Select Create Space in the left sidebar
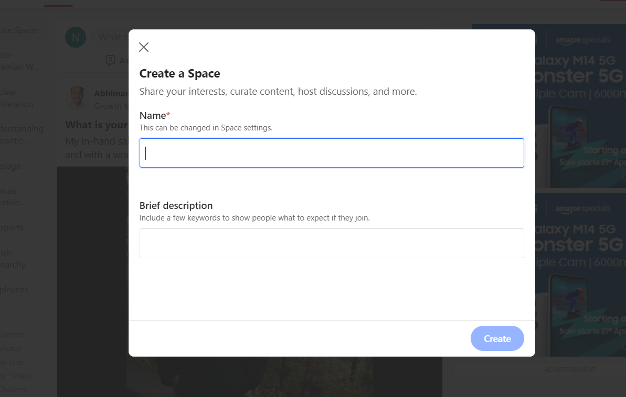The height and width of the screenshot is (397, 626). [x=19, y=30]
